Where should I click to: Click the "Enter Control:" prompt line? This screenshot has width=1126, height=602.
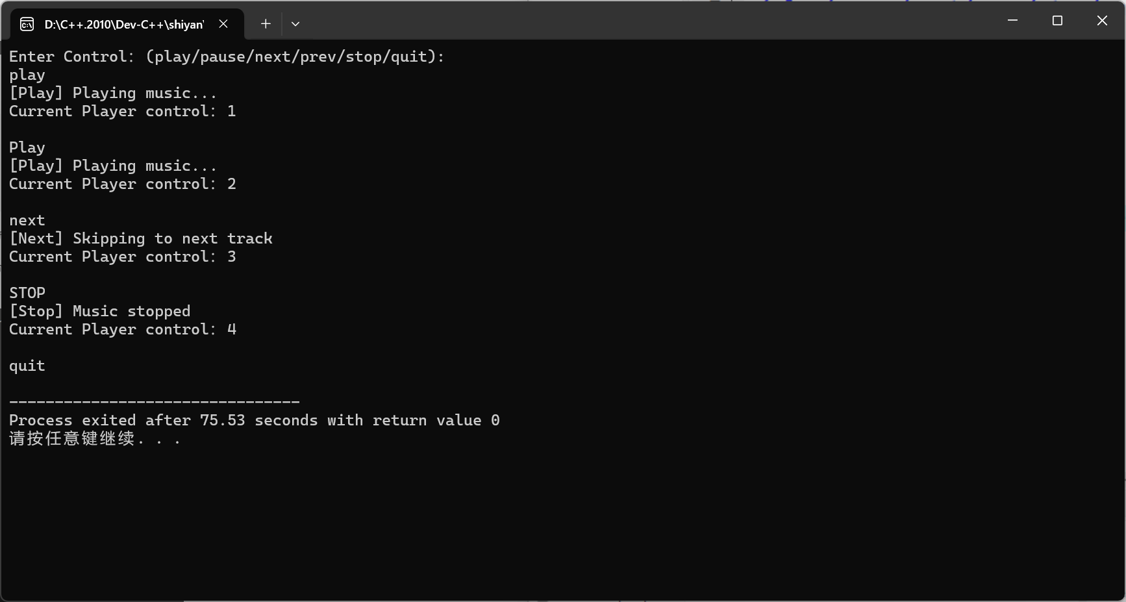pos(227,56)
